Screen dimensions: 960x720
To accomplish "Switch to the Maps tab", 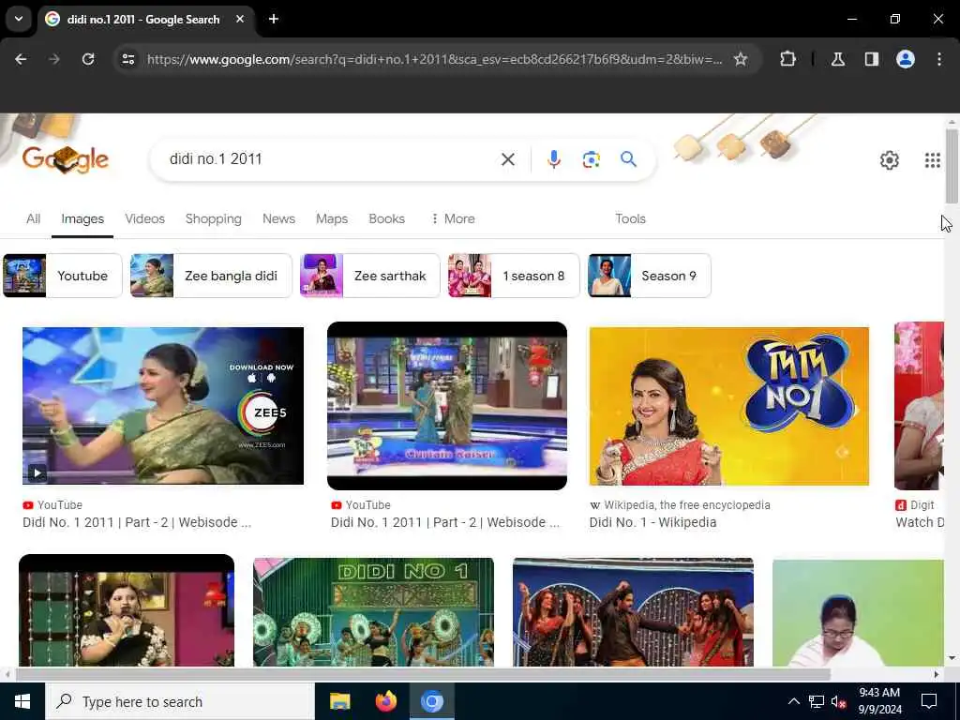I will click(x=332, y=218).
